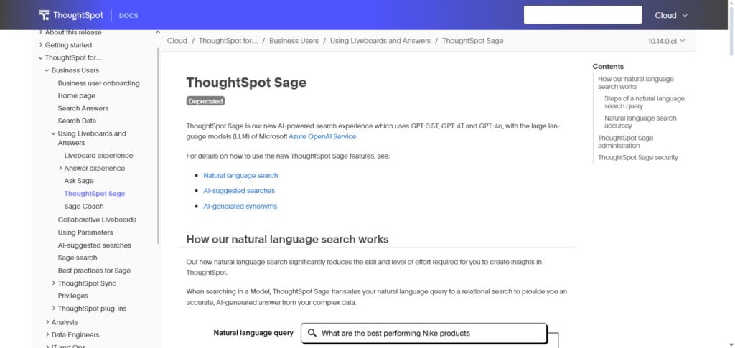This screenshot has height=348, width=735.
Task: Click the Deprecated badge
Action: click(x=205, y=101)
